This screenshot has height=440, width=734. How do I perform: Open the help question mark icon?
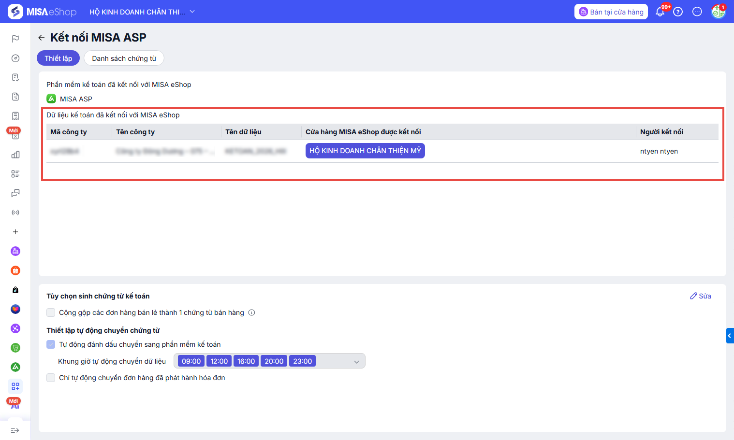tap(678, 12)
